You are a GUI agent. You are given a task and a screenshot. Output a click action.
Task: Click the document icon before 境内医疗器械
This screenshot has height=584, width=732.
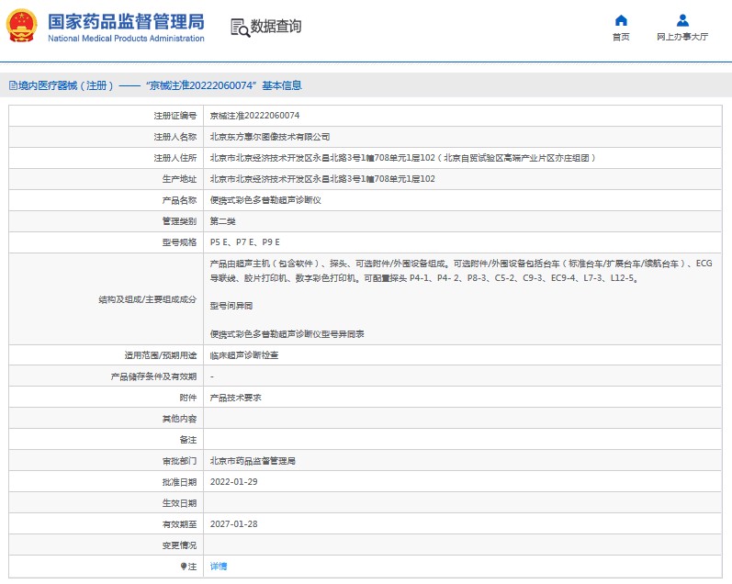click(x=13, y=85)
